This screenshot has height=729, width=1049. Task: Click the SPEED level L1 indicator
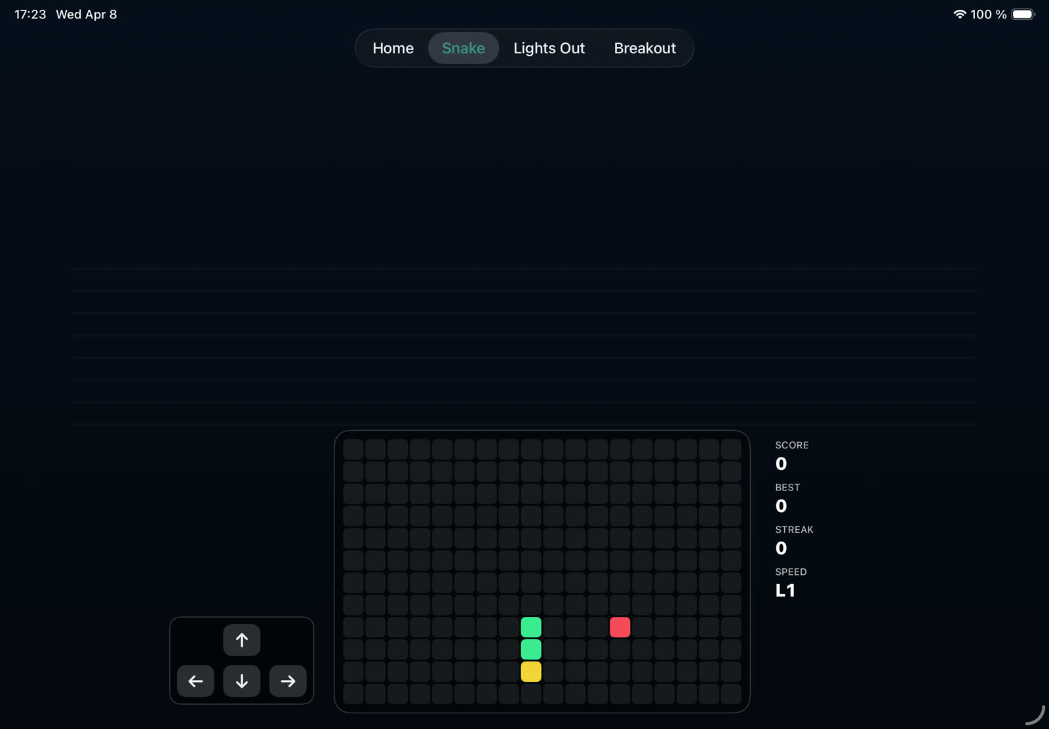click(x=785, y=591)
